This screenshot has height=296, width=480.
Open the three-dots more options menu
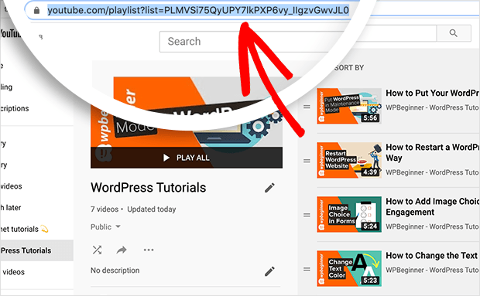[x=149, y=250]
